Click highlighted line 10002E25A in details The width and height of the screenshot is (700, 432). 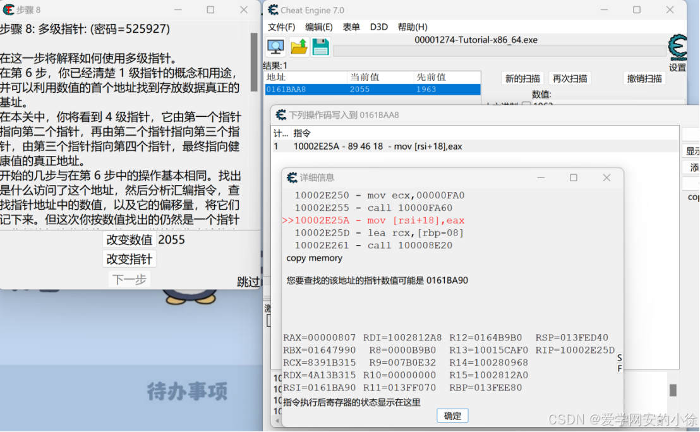[373, 220]
